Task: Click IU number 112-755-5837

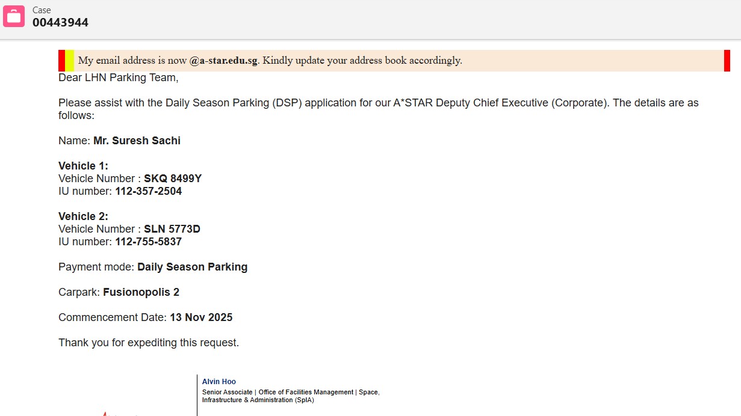Action: click(x=149, y=242)
